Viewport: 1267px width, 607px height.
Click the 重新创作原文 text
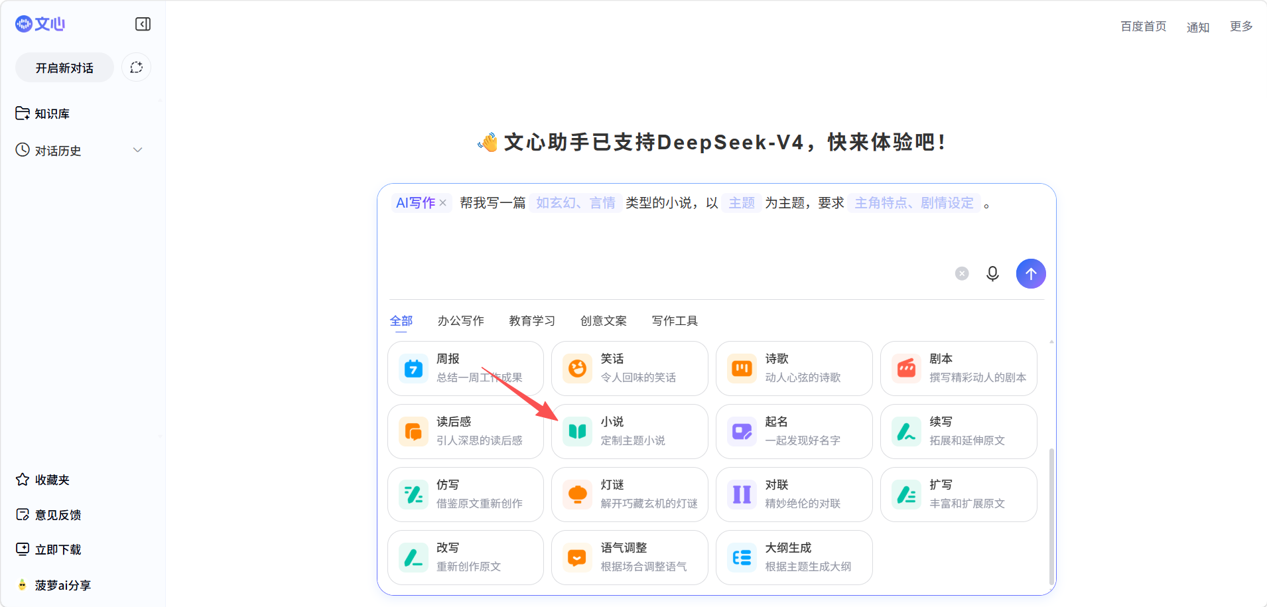pos(469,567)
